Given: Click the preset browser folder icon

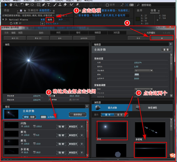Looking at the screenshot, I should (138, 108).
